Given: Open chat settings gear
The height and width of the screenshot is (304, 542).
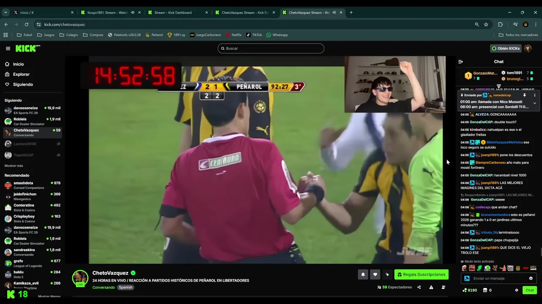Looking at the screenshot, I should click(x=517, y=290).
